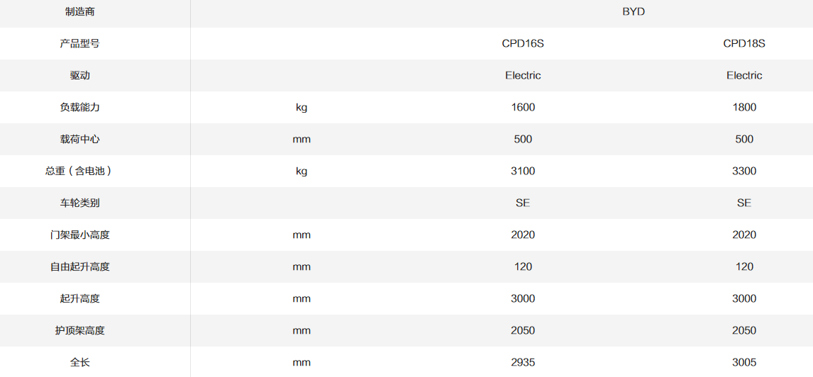Click the 全长 row label

tap(80, 362)
